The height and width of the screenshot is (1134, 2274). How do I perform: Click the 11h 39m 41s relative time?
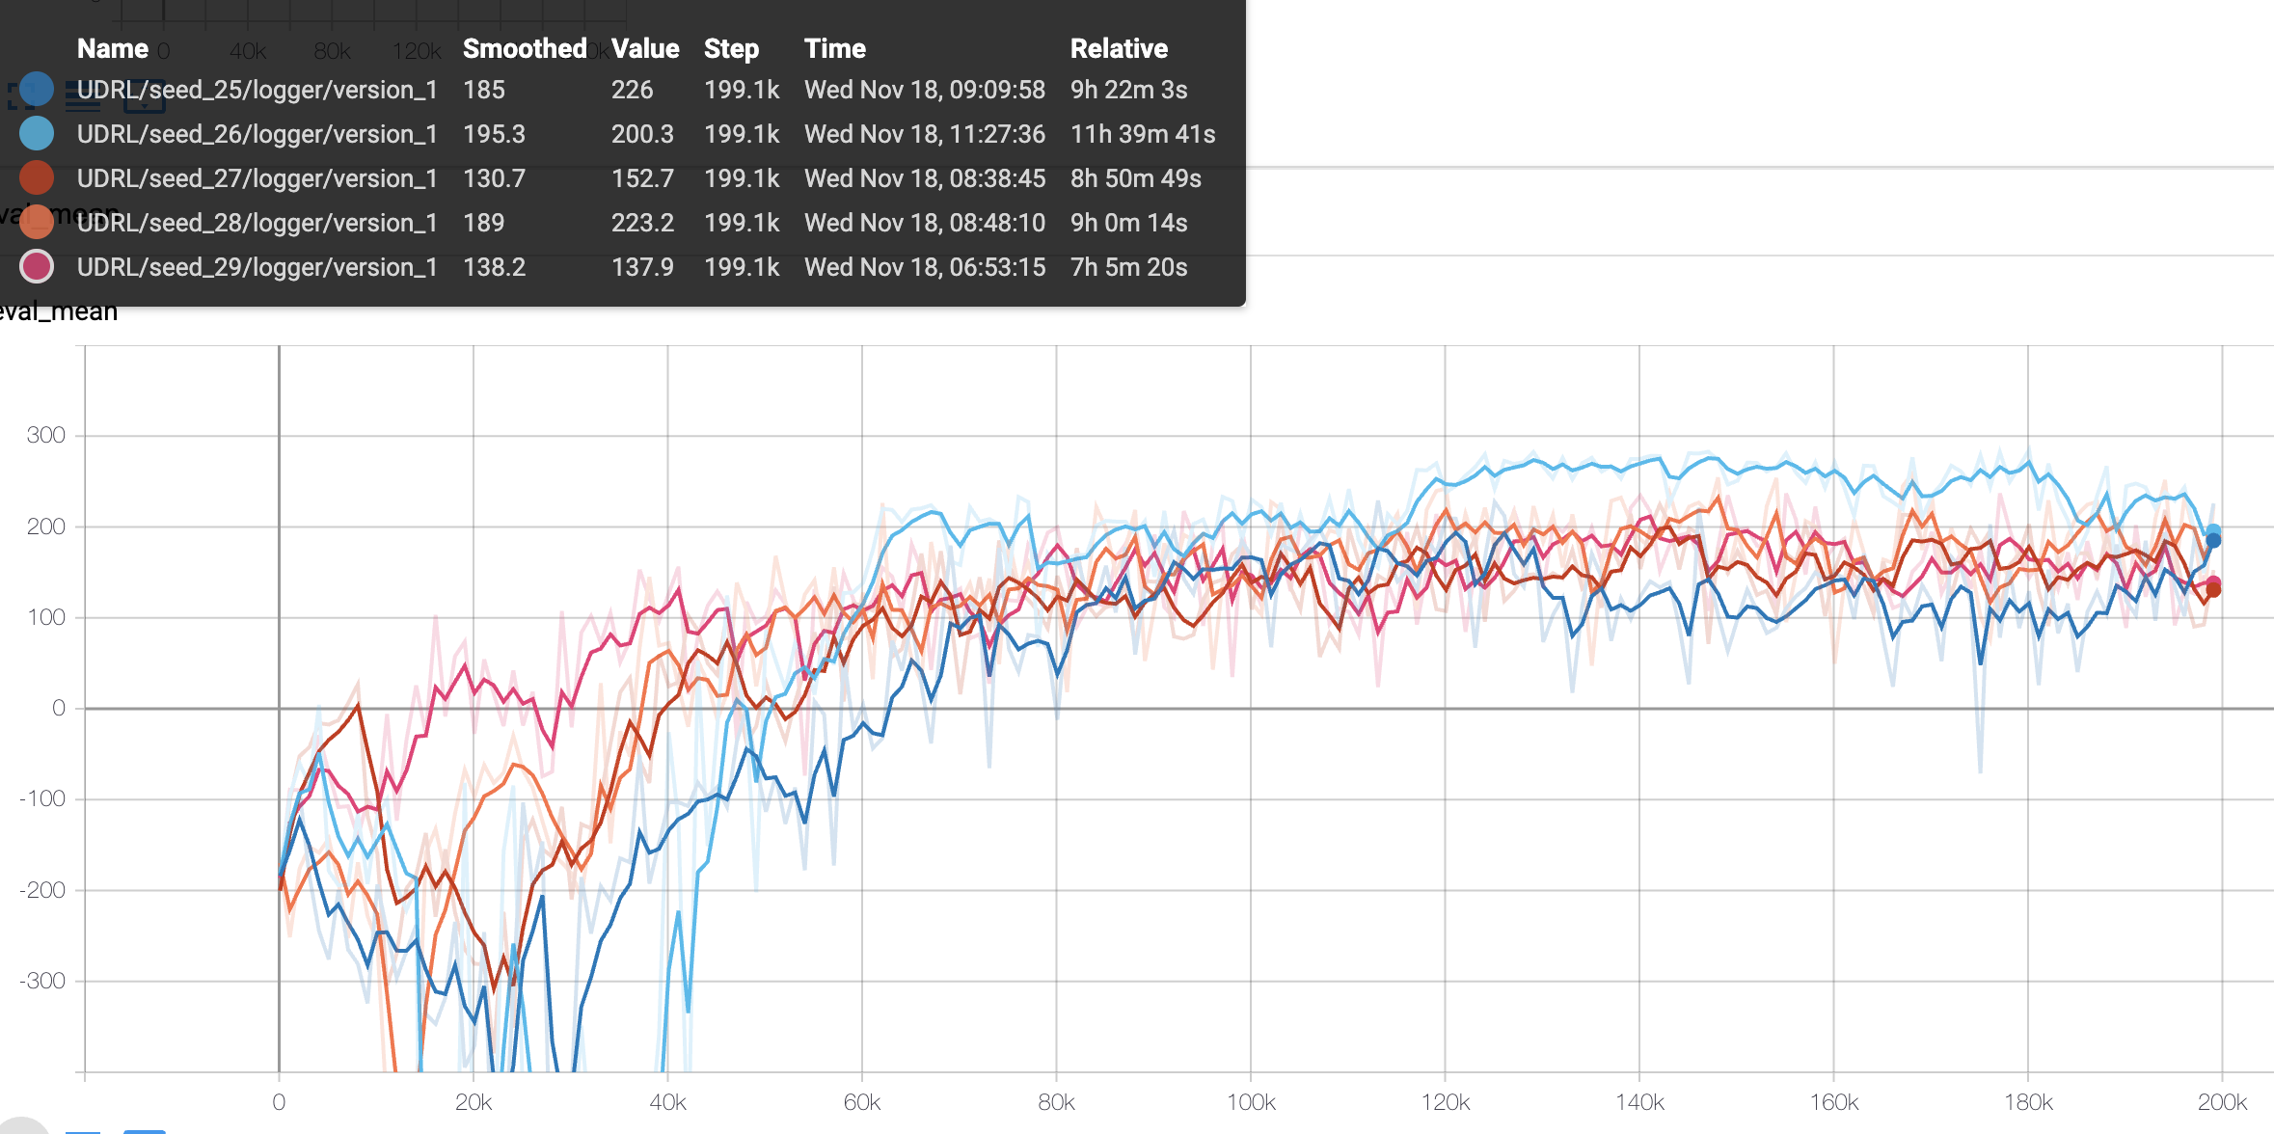[1142, 134]
